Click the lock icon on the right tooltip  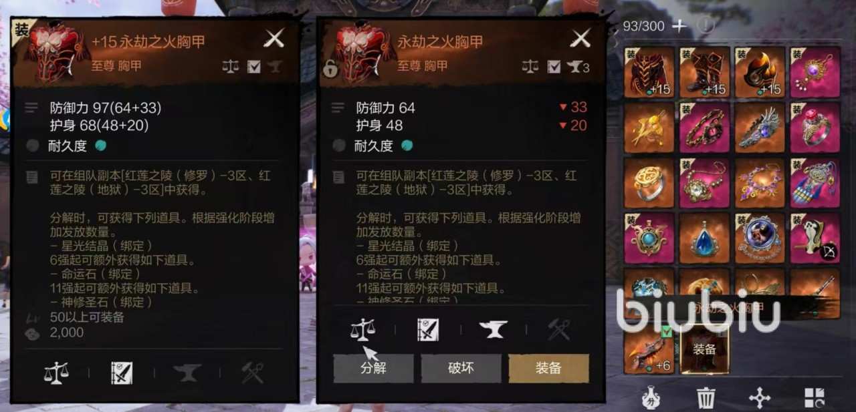pyautogui.click(x=330, y=67)
